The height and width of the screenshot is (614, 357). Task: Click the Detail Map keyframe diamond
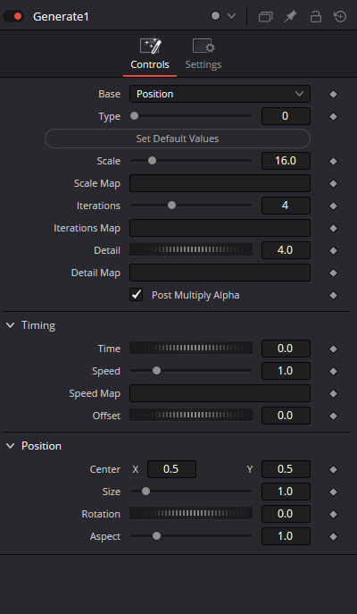333,273
